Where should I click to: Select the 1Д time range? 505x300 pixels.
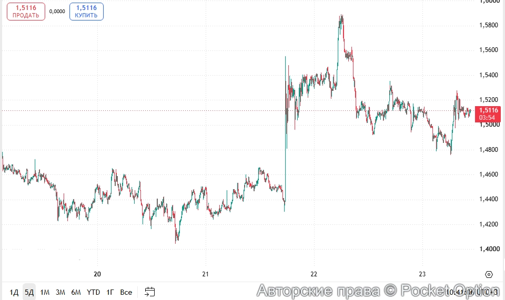[14, 292]
